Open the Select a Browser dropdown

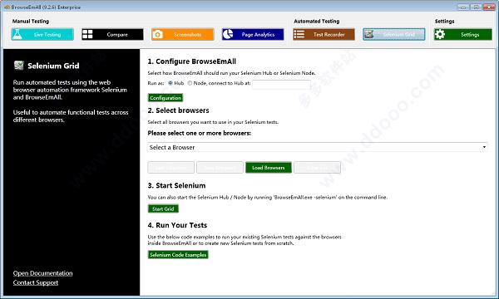pyautogui.click(x=318, y=147)
